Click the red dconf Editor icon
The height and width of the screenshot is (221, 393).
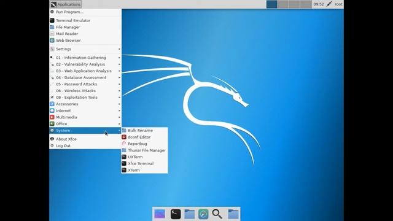point(124,137)
